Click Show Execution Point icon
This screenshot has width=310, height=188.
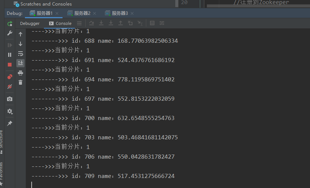pos(79,23)
